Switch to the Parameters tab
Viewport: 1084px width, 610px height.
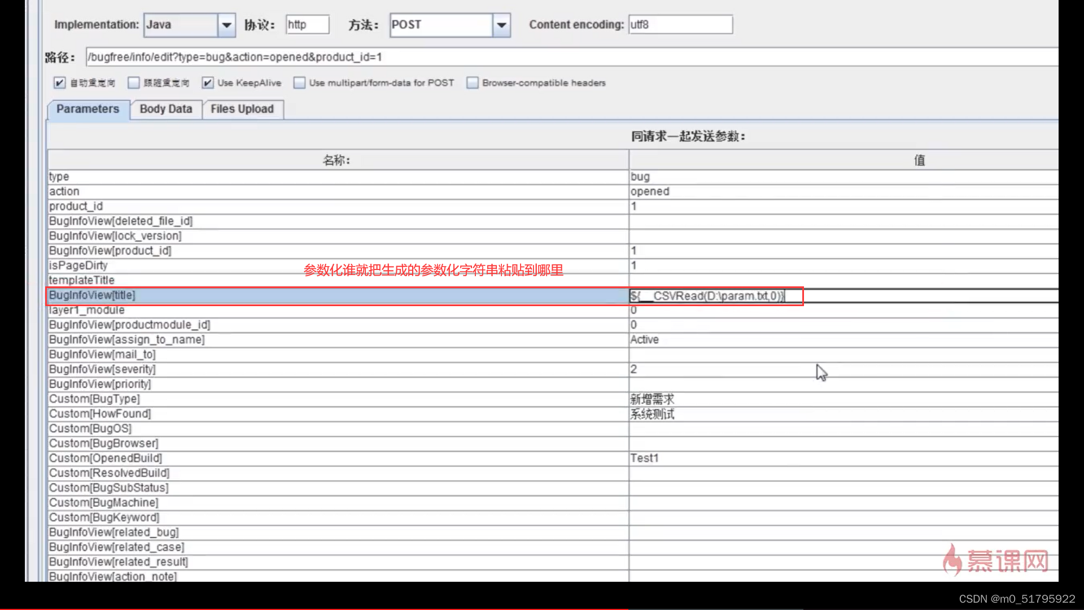tap(88, 108)
